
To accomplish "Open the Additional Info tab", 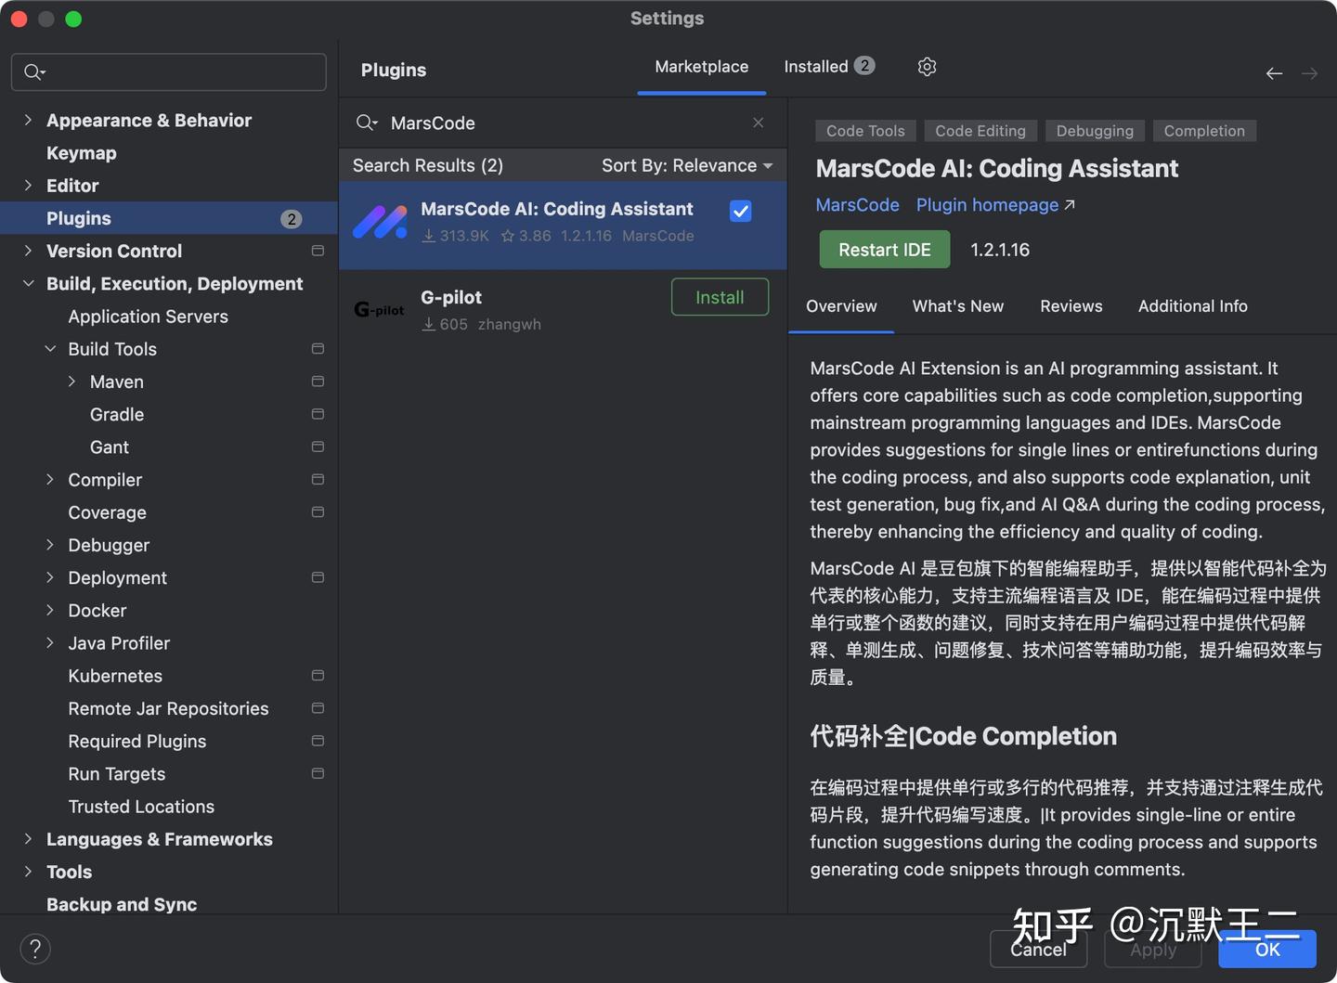I will (x=1193, y=306).
